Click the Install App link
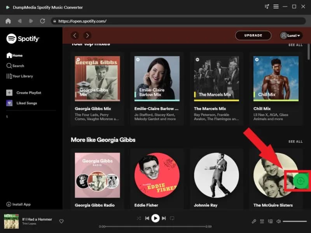The height and width of the screenshot is (233, 311). 17,204
